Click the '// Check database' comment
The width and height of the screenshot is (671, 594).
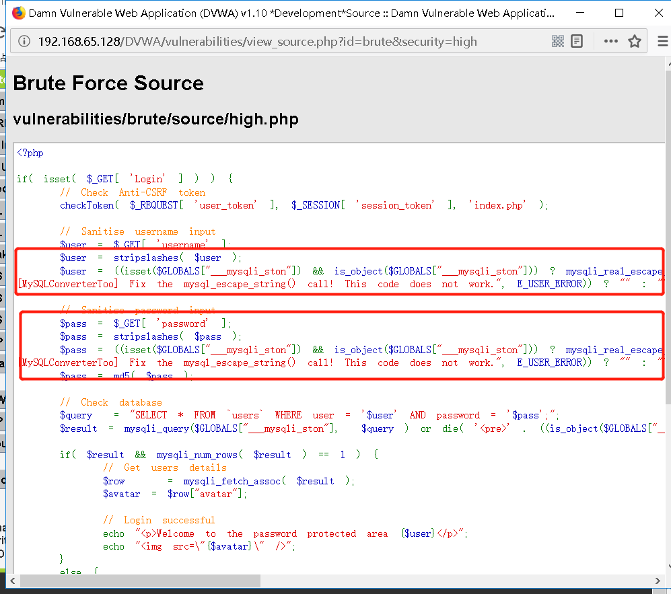111,402
